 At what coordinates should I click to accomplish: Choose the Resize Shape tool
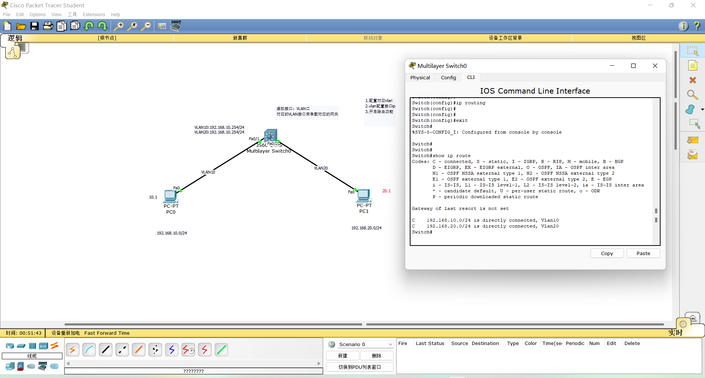tap(694, 124)
